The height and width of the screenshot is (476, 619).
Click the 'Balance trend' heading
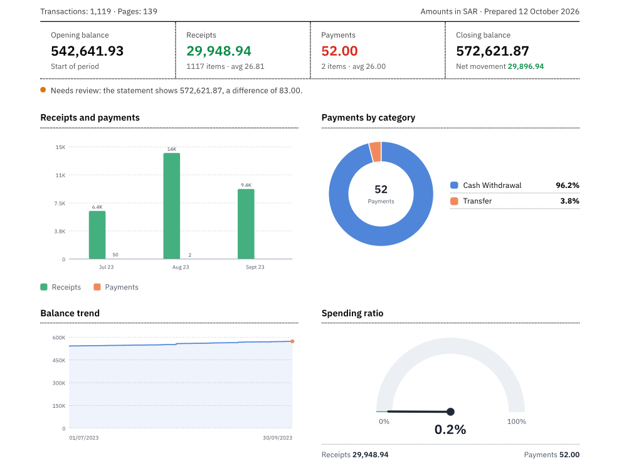click(70, 313)
